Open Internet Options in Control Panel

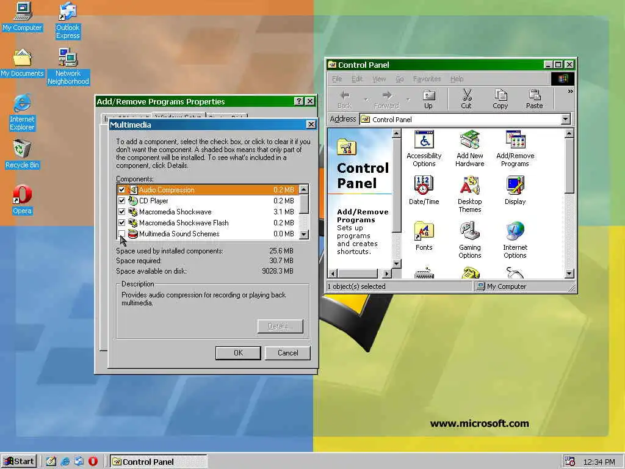pos(515,241)
